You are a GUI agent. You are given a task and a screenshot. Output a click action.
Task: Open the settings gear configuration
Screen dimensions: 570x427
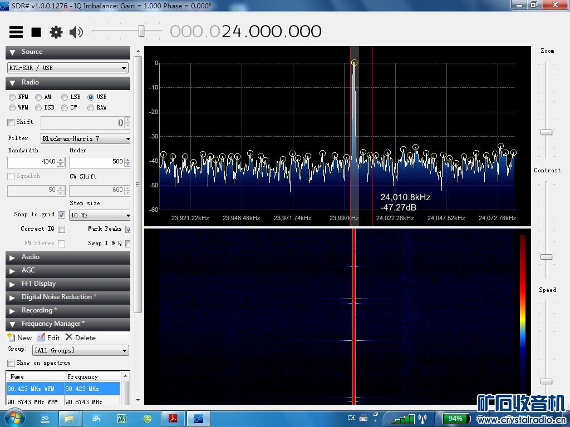[x=56, y=32]
